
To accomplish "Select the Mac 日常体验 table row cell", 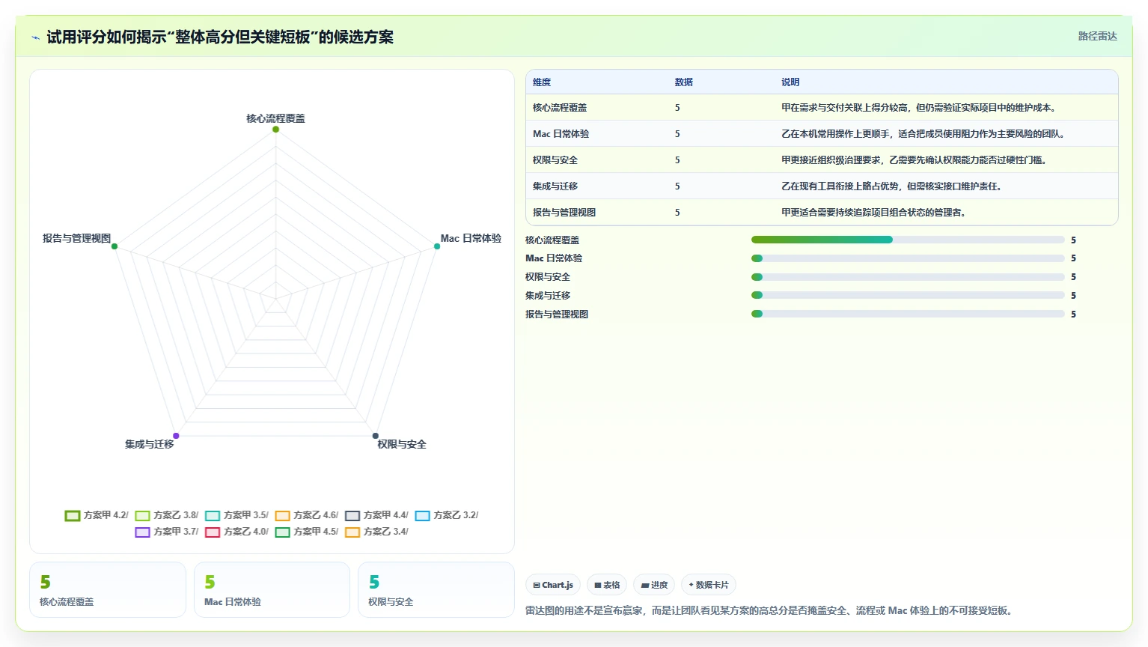I will tap(561, 134).
